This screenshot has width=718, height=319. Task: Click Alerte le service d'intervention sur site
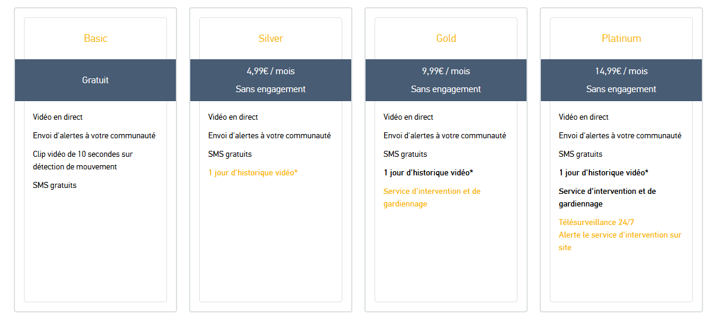(x=620, y=241)
